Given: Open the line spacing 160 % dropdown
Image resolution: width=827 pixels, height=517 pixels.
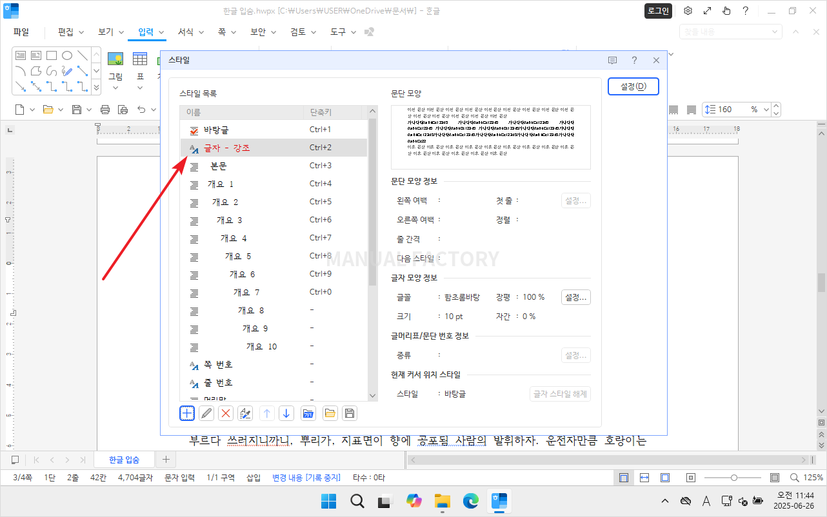Looking at the screenshot, I should [x=766, y=110].
